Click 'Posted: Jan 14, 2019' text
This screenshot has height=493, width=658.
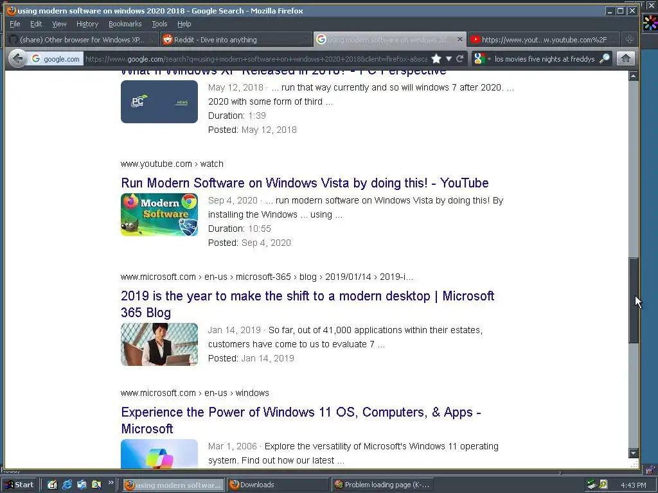tap(251, 358)
